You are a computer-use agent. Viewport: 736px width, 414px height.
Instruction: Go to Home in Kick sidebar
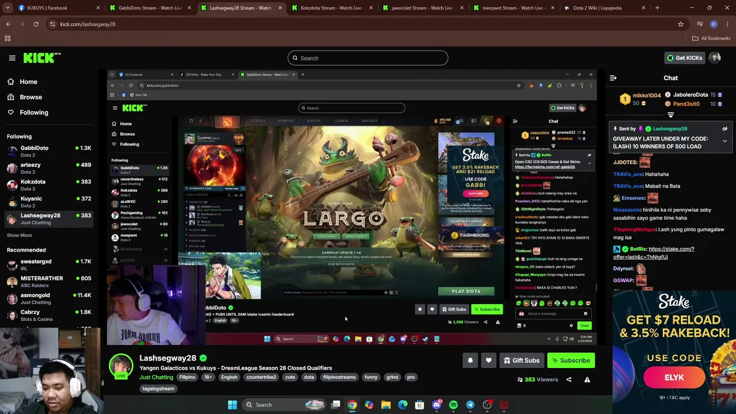coord(28,82)
